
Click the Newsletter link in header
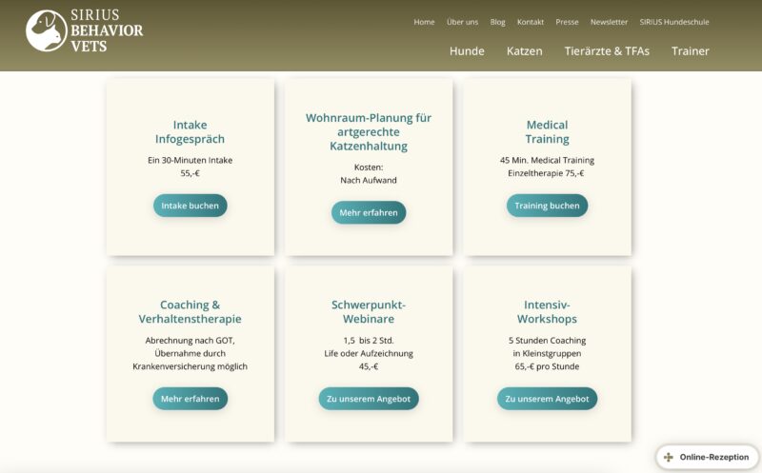[x=609, y=22]
